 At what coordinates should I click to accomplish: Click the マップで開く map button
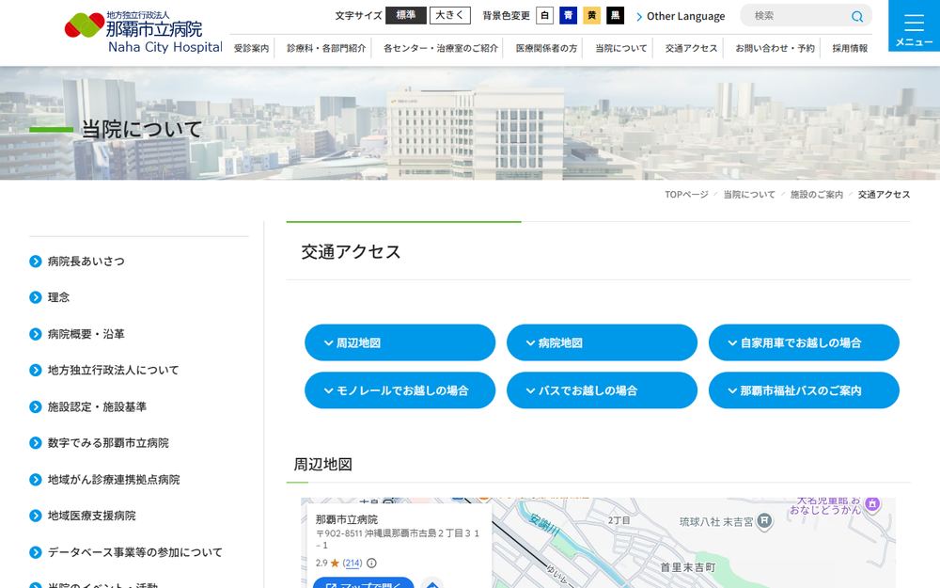coord(363,583)
